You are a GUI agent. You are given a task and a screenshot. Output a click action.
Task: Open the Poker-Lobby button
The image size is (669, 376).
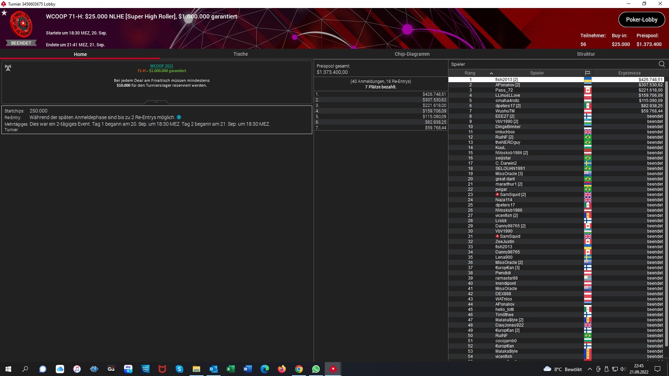pos(641,19)
